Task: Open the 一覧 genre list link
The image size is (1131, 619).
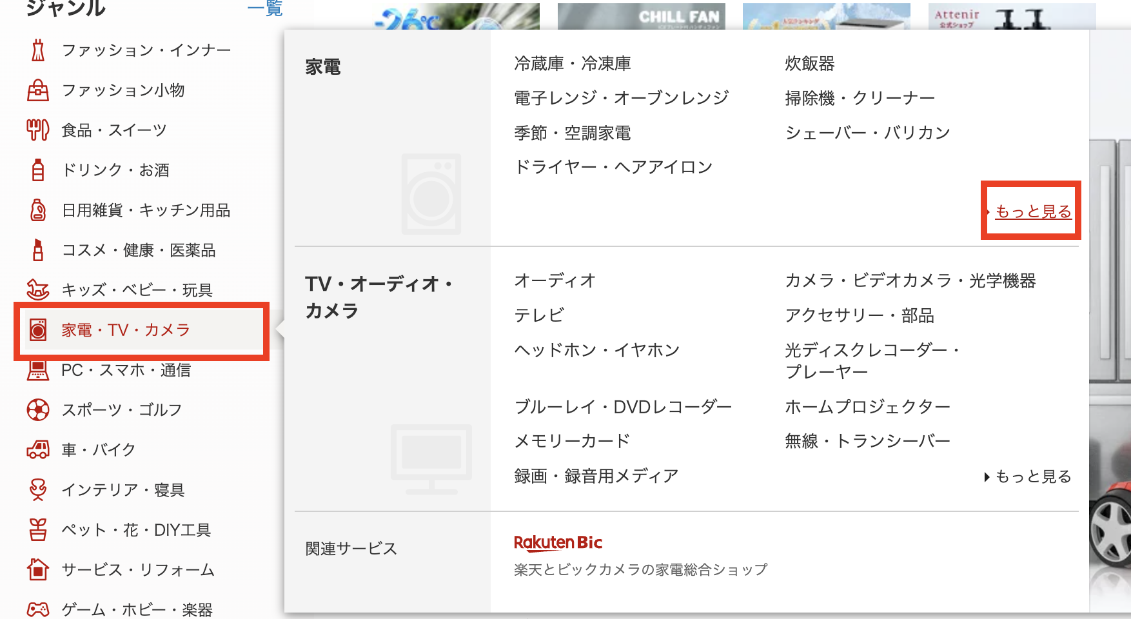Action: point(265,9)
